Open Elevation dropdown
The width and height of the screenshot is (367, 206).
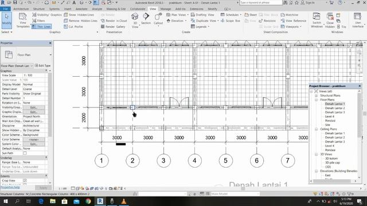click(177, 21)
